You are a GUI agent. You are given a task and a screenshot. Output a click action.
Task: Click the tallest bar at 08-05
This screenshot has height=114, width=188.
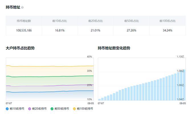(x=183, y=85)
